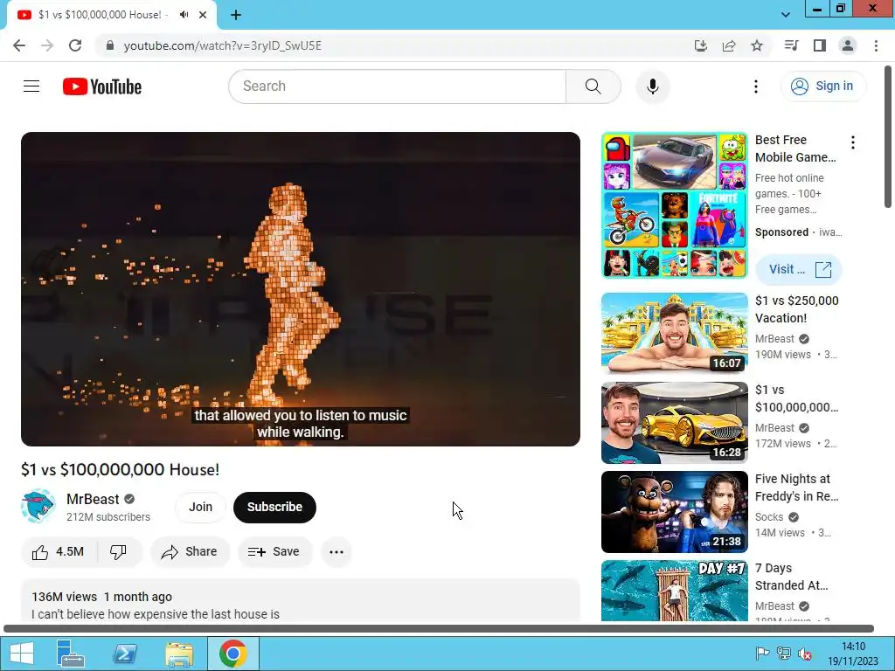Click the '212M subscribers' text
This screenshot has height=671, width=895.
point(108,517)
